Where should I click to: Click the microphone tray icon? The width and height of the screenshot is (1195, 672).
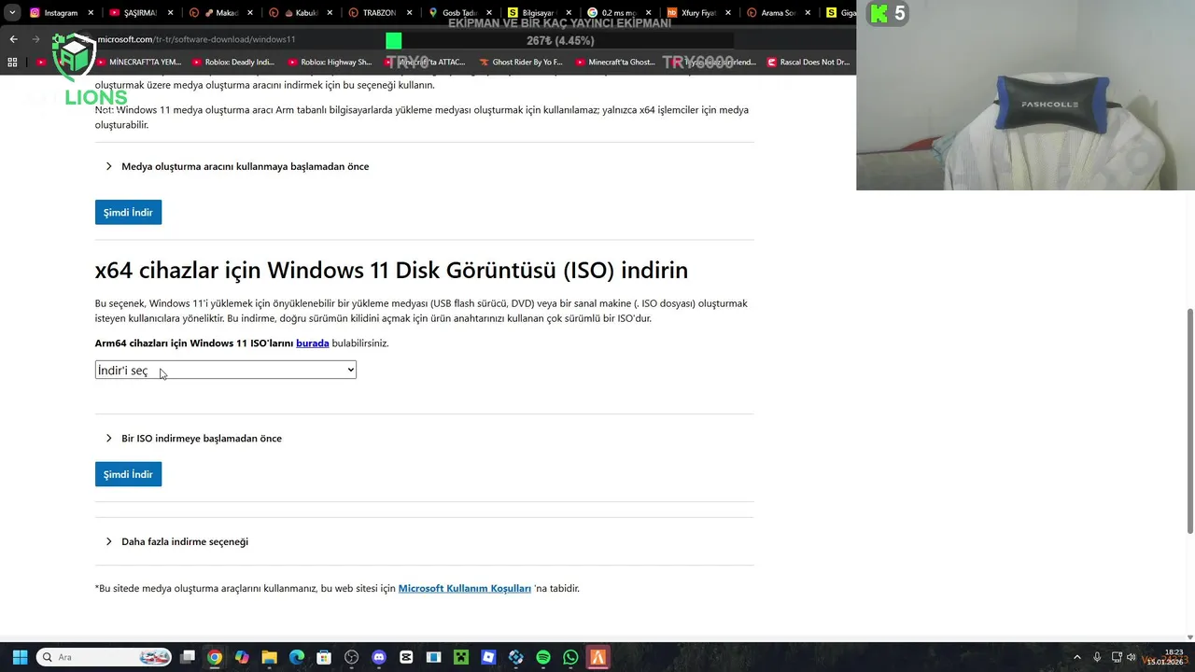(1097, 657)
